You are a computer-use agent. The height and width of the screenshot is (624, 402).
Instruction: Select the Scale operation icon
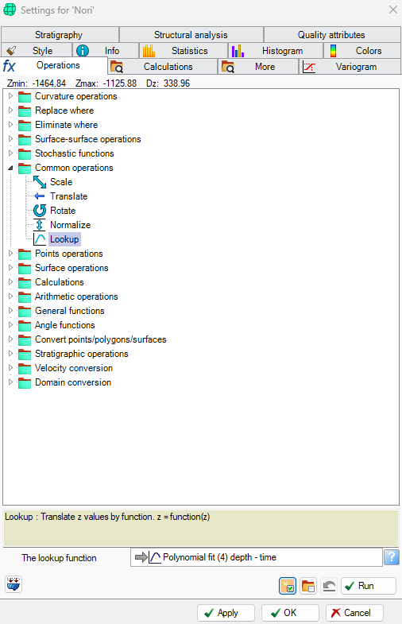[x=40, y=182]
